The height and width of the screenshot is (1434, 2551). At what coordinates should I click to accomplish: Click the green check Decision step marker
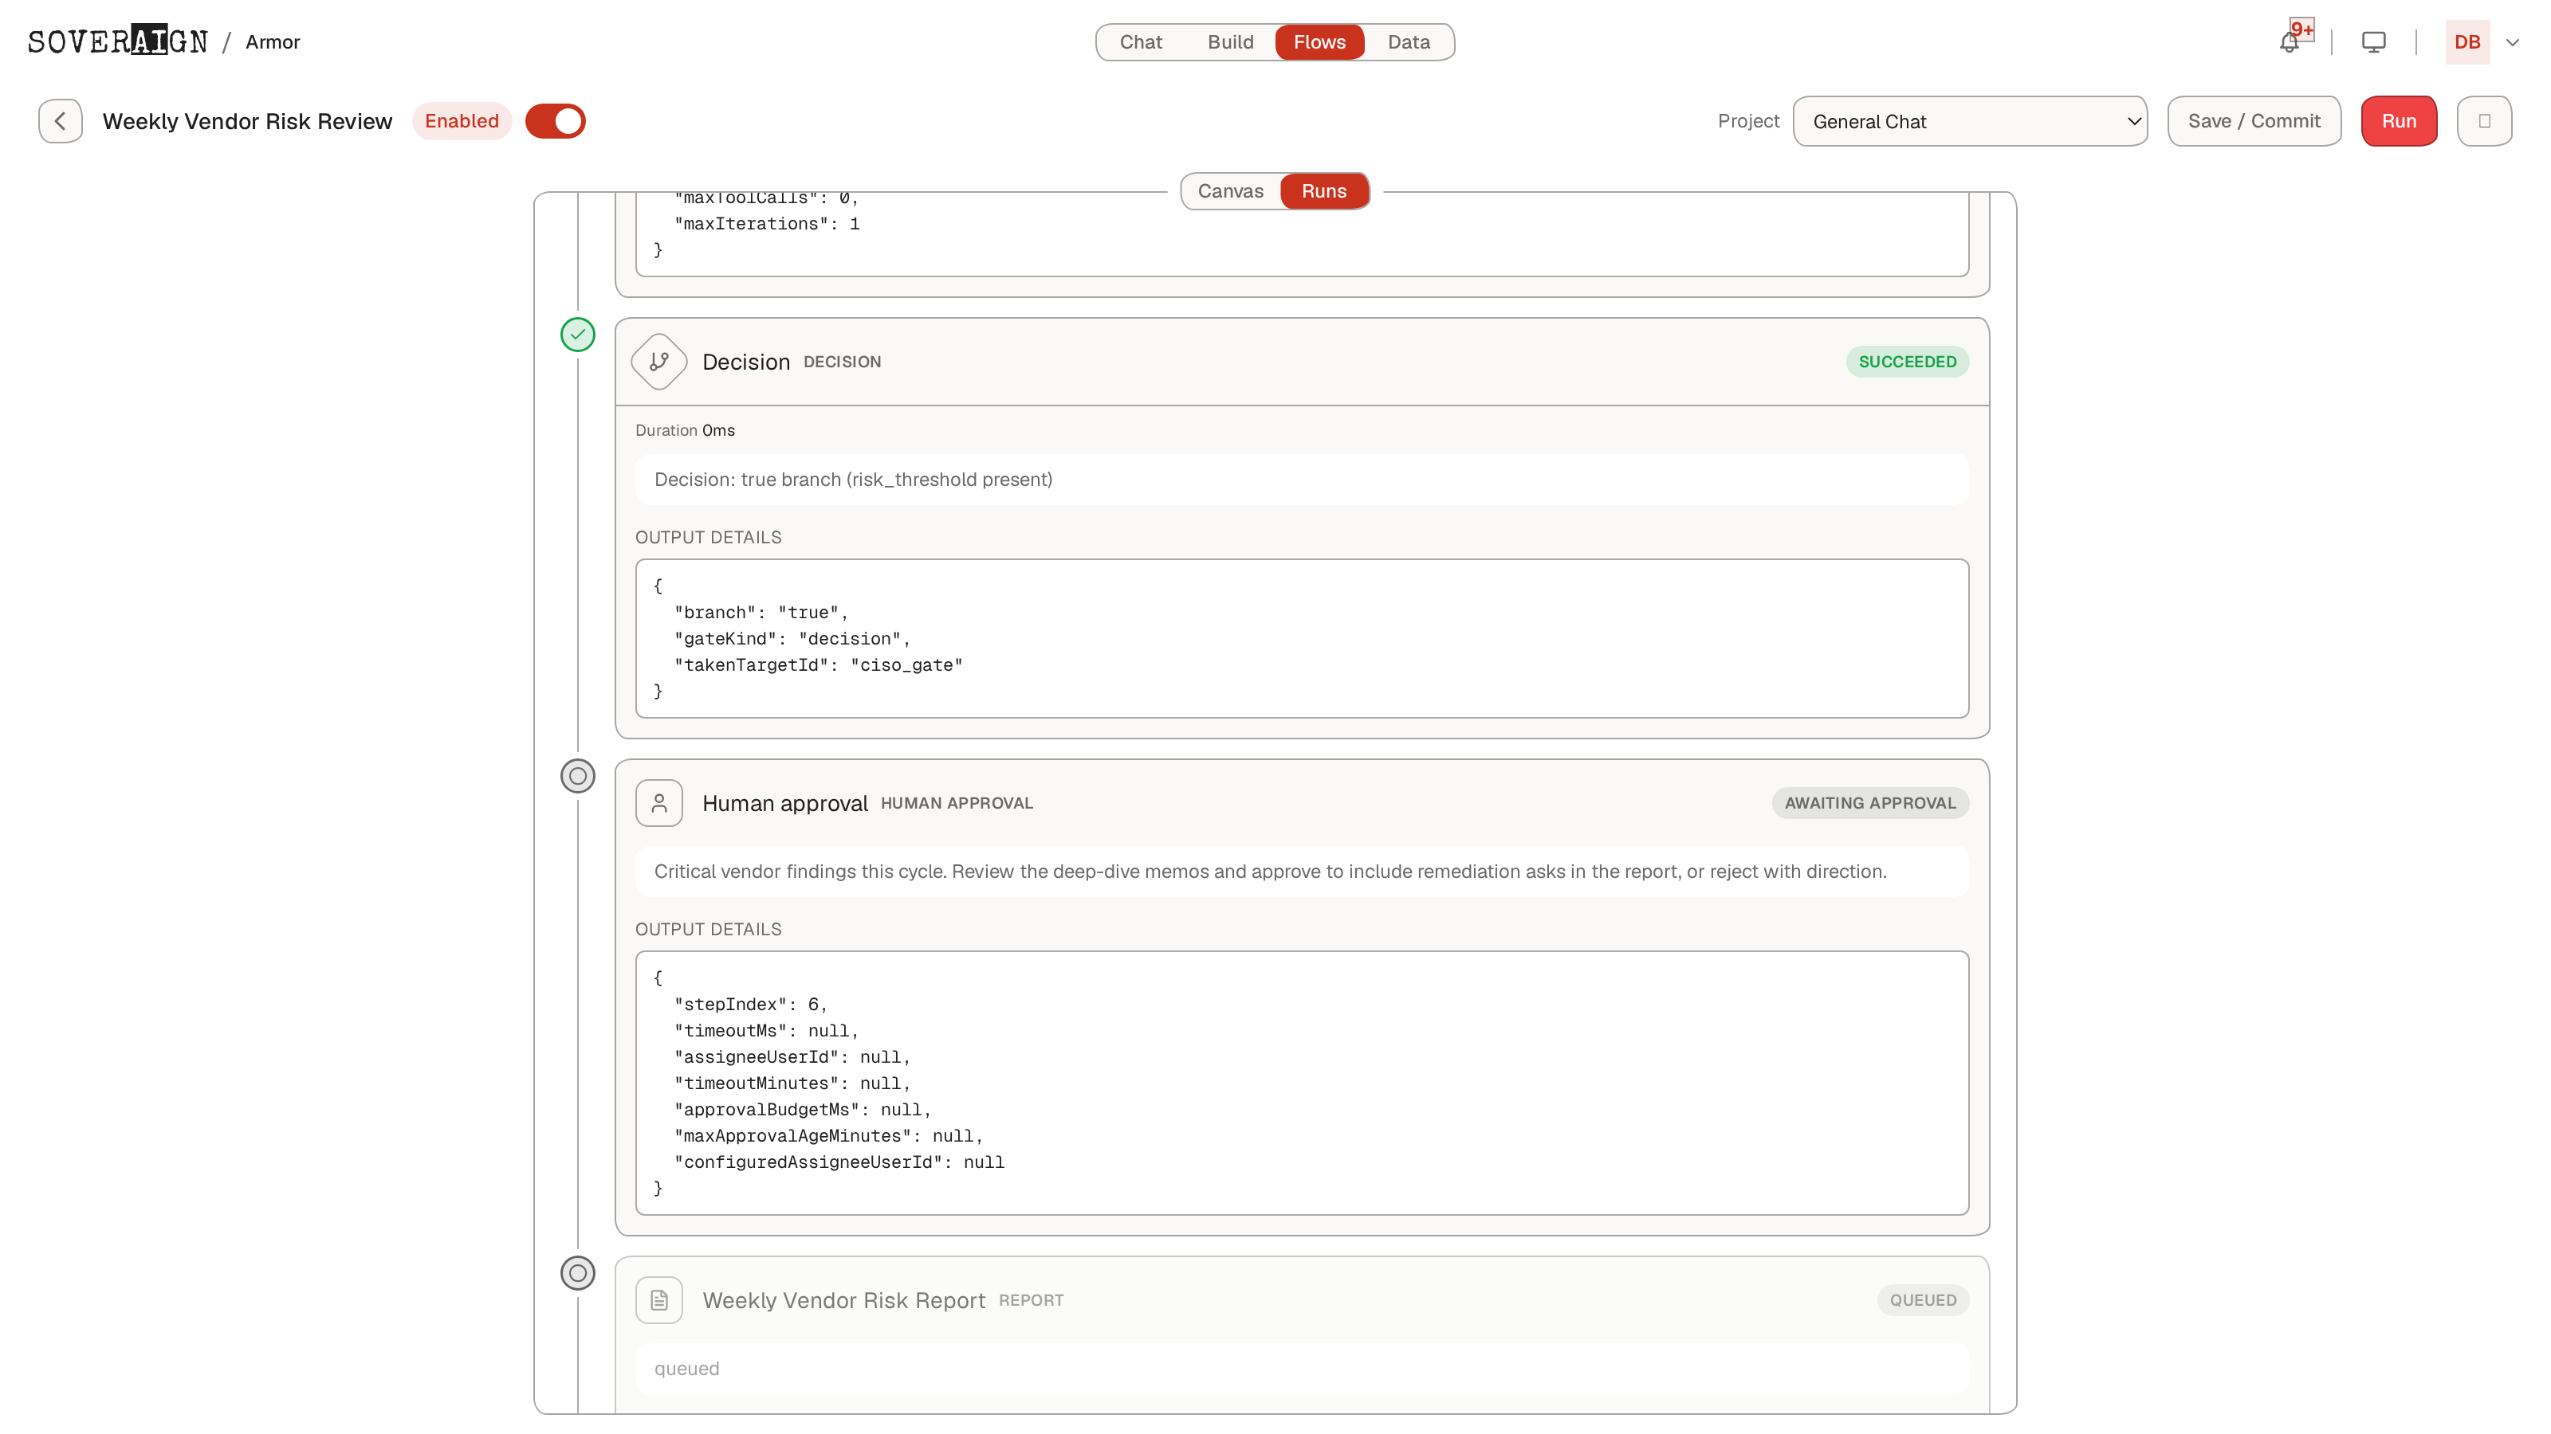(577, 335)
